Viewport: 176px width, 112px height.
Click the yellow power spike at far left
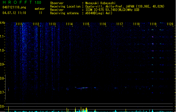[8, 109]
